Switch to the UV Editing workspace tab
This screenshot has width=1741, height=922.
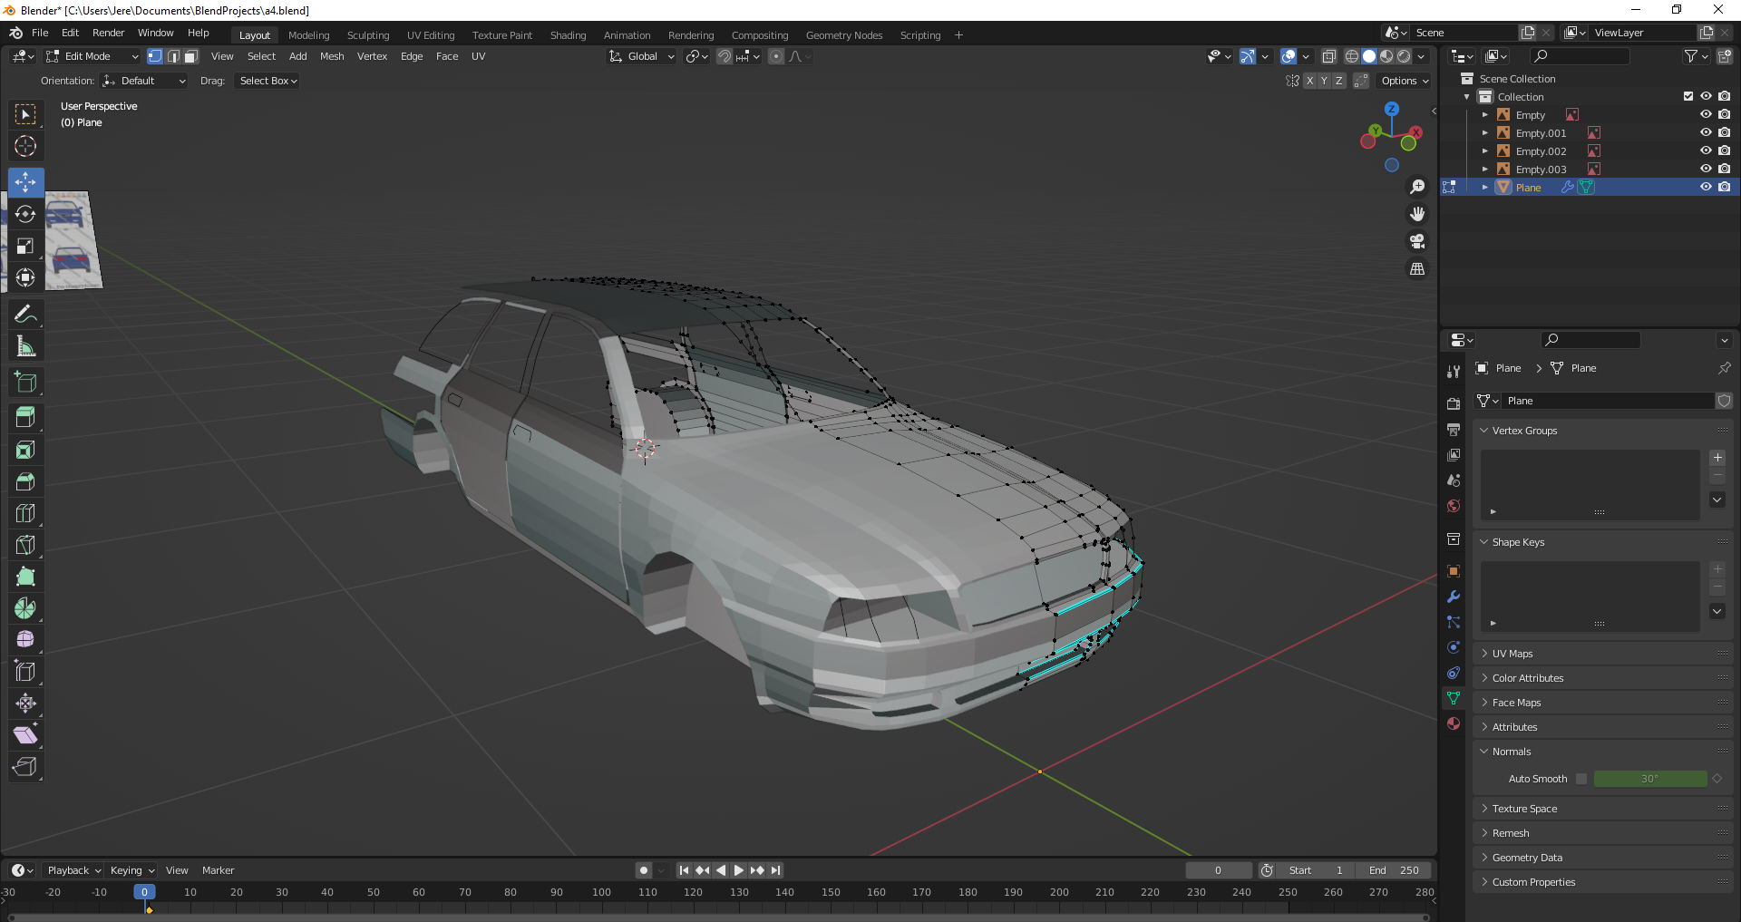pyautogui.click(x=431, y=35)
